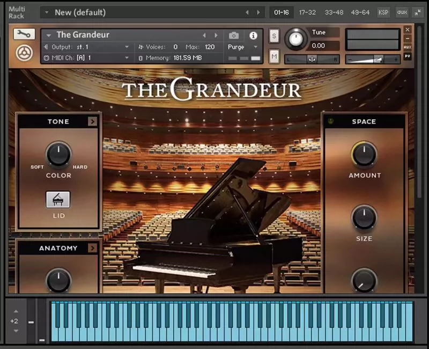Screen dimensions: 429x349
Task: Go to next instrument in The Grandeur header
Action: [x=216, y=35]
